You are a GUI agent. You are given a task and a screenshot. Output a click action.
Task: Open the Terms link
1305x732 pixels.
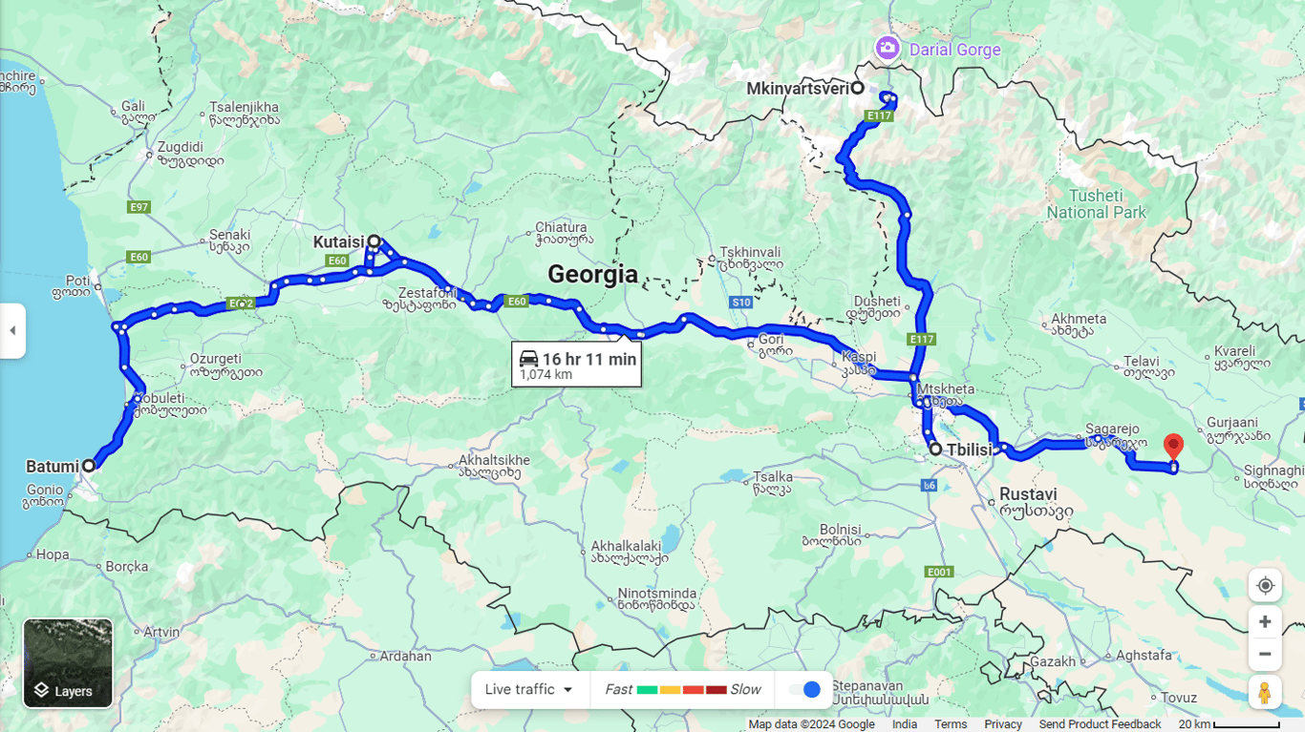(x=951, y=724)
